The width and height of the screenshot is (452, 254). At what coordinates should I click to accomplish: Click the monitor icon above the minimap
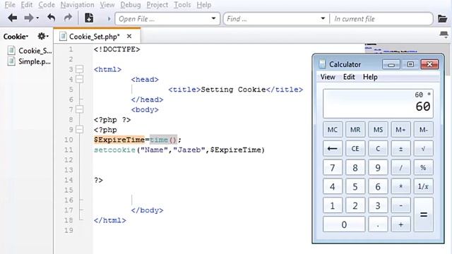click(x=444, y=35)
